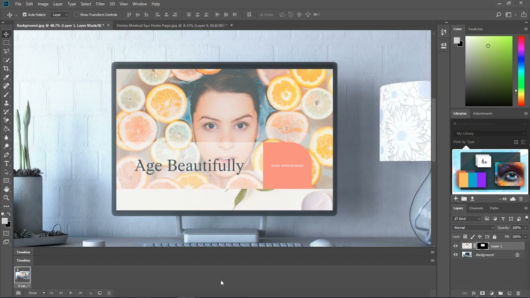Switch to the Adjustments tab
The image size is (530, 298).
[482, 113]
